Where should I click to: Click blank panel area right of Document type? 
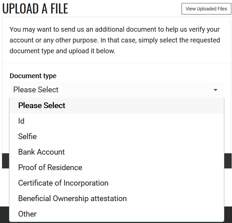pyautogui.click(x=140, y=76)
